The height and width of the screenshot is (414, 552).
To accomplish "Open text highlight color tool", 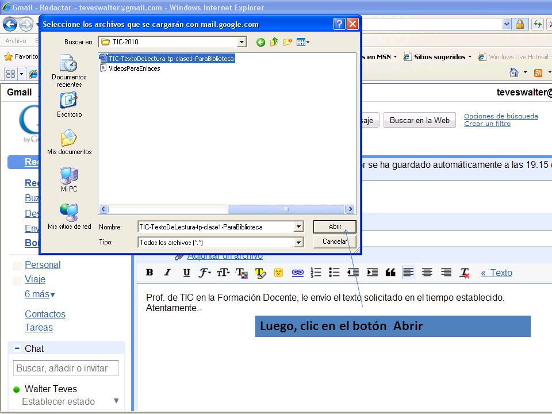I will point(260,273).
